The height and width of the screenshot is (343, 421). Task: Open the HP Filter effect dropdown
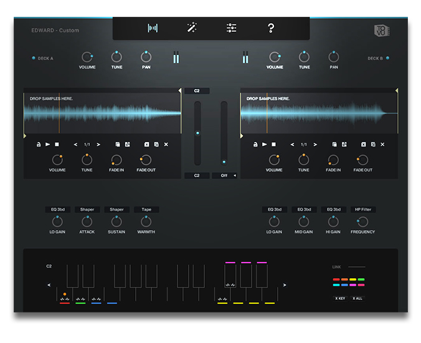click(362, 210)
